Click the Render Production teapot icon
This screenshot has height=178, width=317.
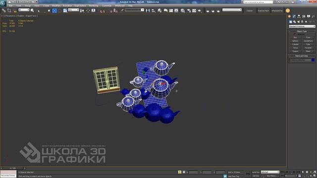199,10
